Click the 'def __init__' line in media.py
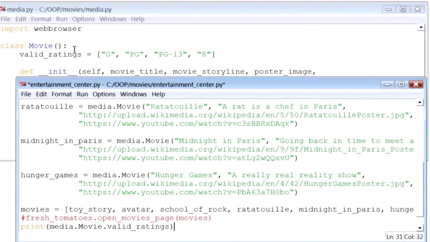Screen dimensions: 430x242 pos(168,72)
